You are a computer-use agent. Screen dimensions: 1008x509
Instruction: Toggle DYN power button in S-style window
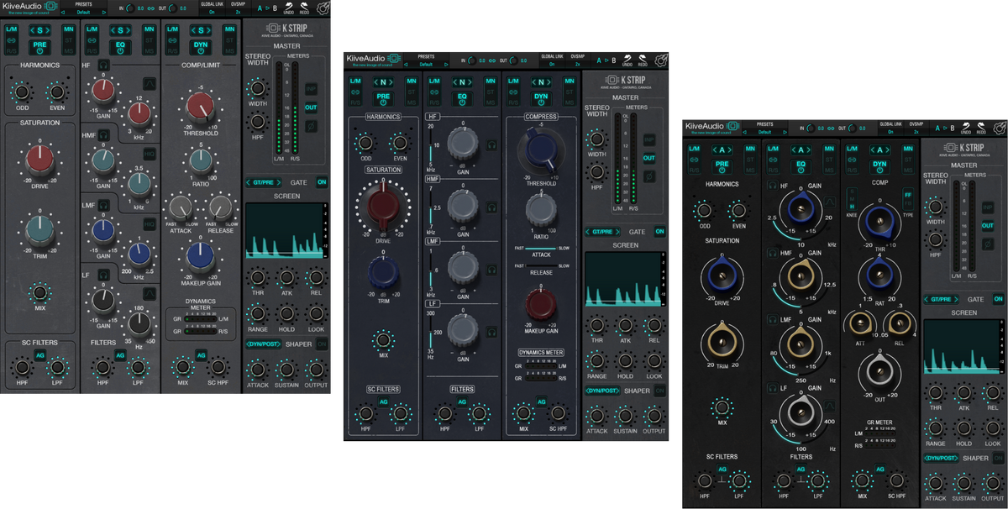(x=200, y=49)
